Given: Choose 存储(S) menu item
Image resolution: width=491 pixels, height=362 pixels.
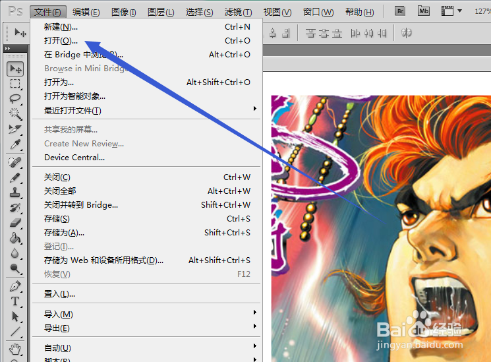Looking at the screenshot, I should coord(146,218).
